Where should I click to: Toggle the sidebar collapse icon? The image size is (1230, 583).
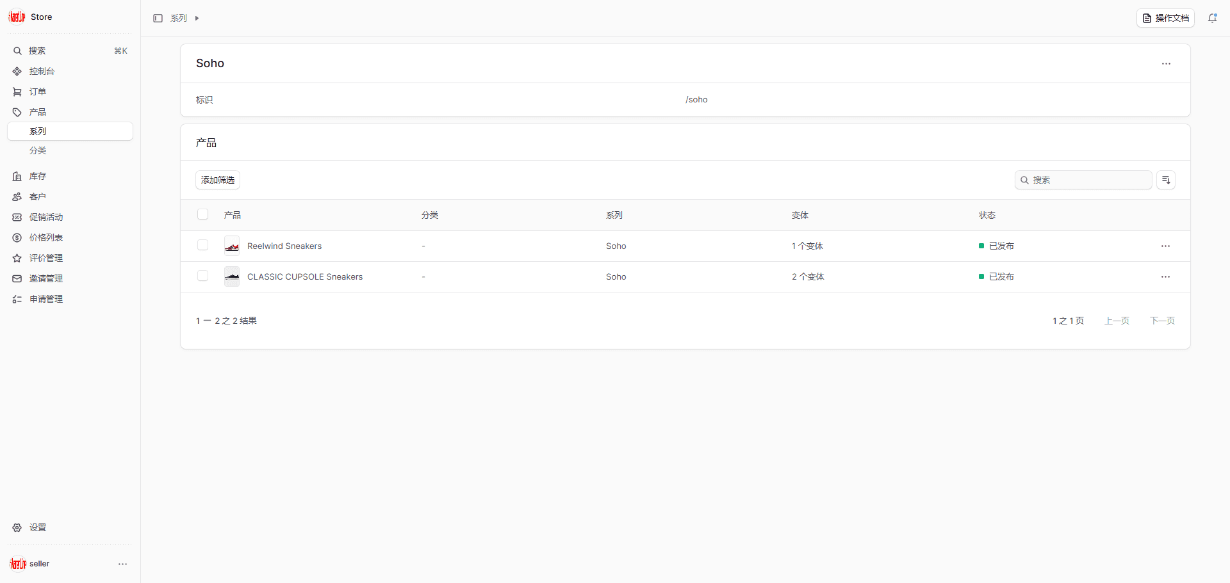click(158, 18)
